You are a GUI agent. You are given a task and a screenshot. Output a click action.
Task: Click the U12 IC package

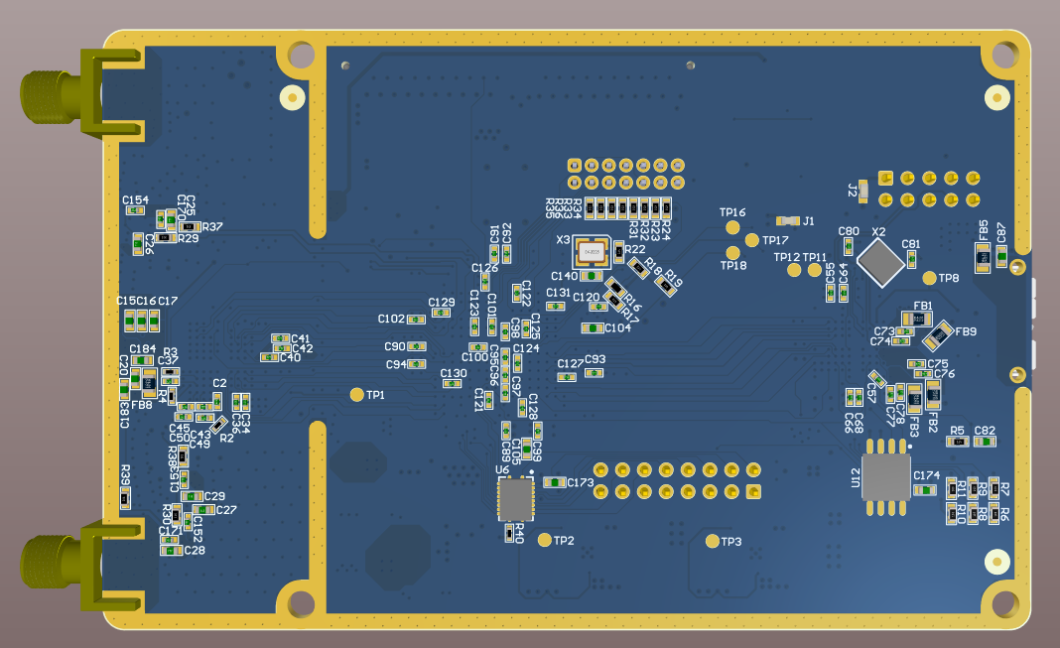(885, 477)
